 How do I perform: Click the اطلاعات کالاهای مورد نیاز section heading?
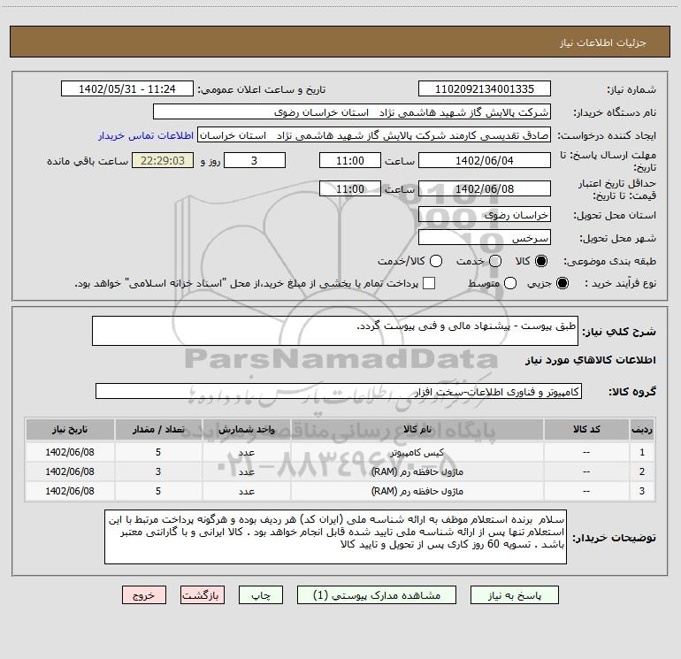pyautogui.click(x=590, y=360)
